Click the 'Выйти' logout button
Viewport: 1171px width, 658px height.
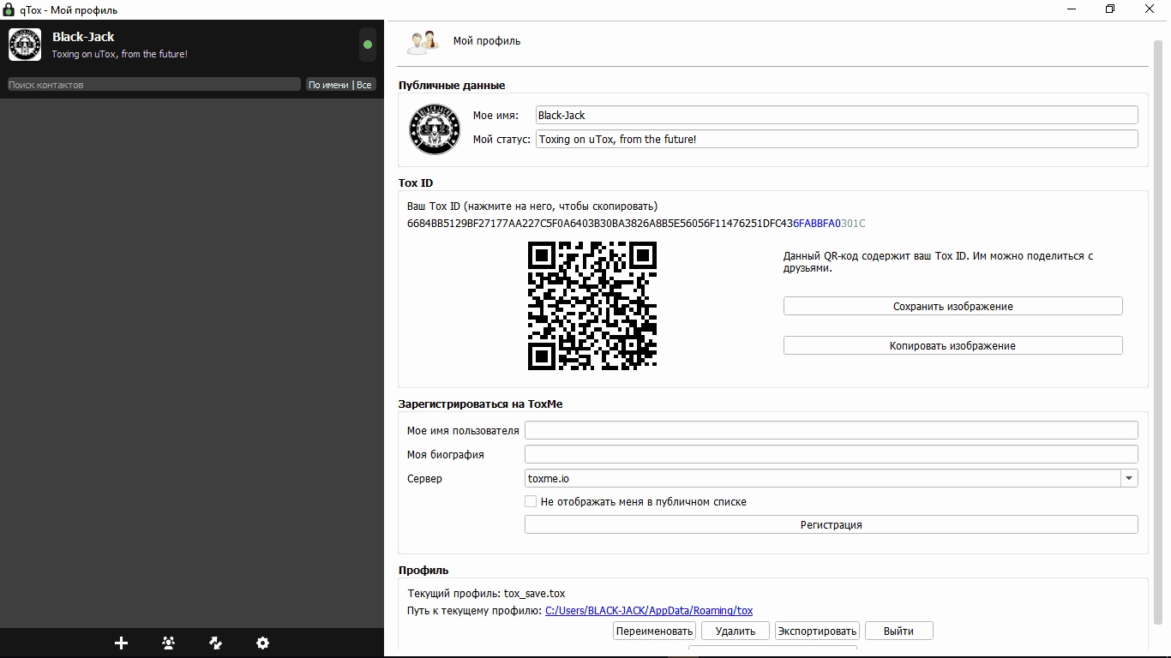pyautogui.click(x=898, y=631)
